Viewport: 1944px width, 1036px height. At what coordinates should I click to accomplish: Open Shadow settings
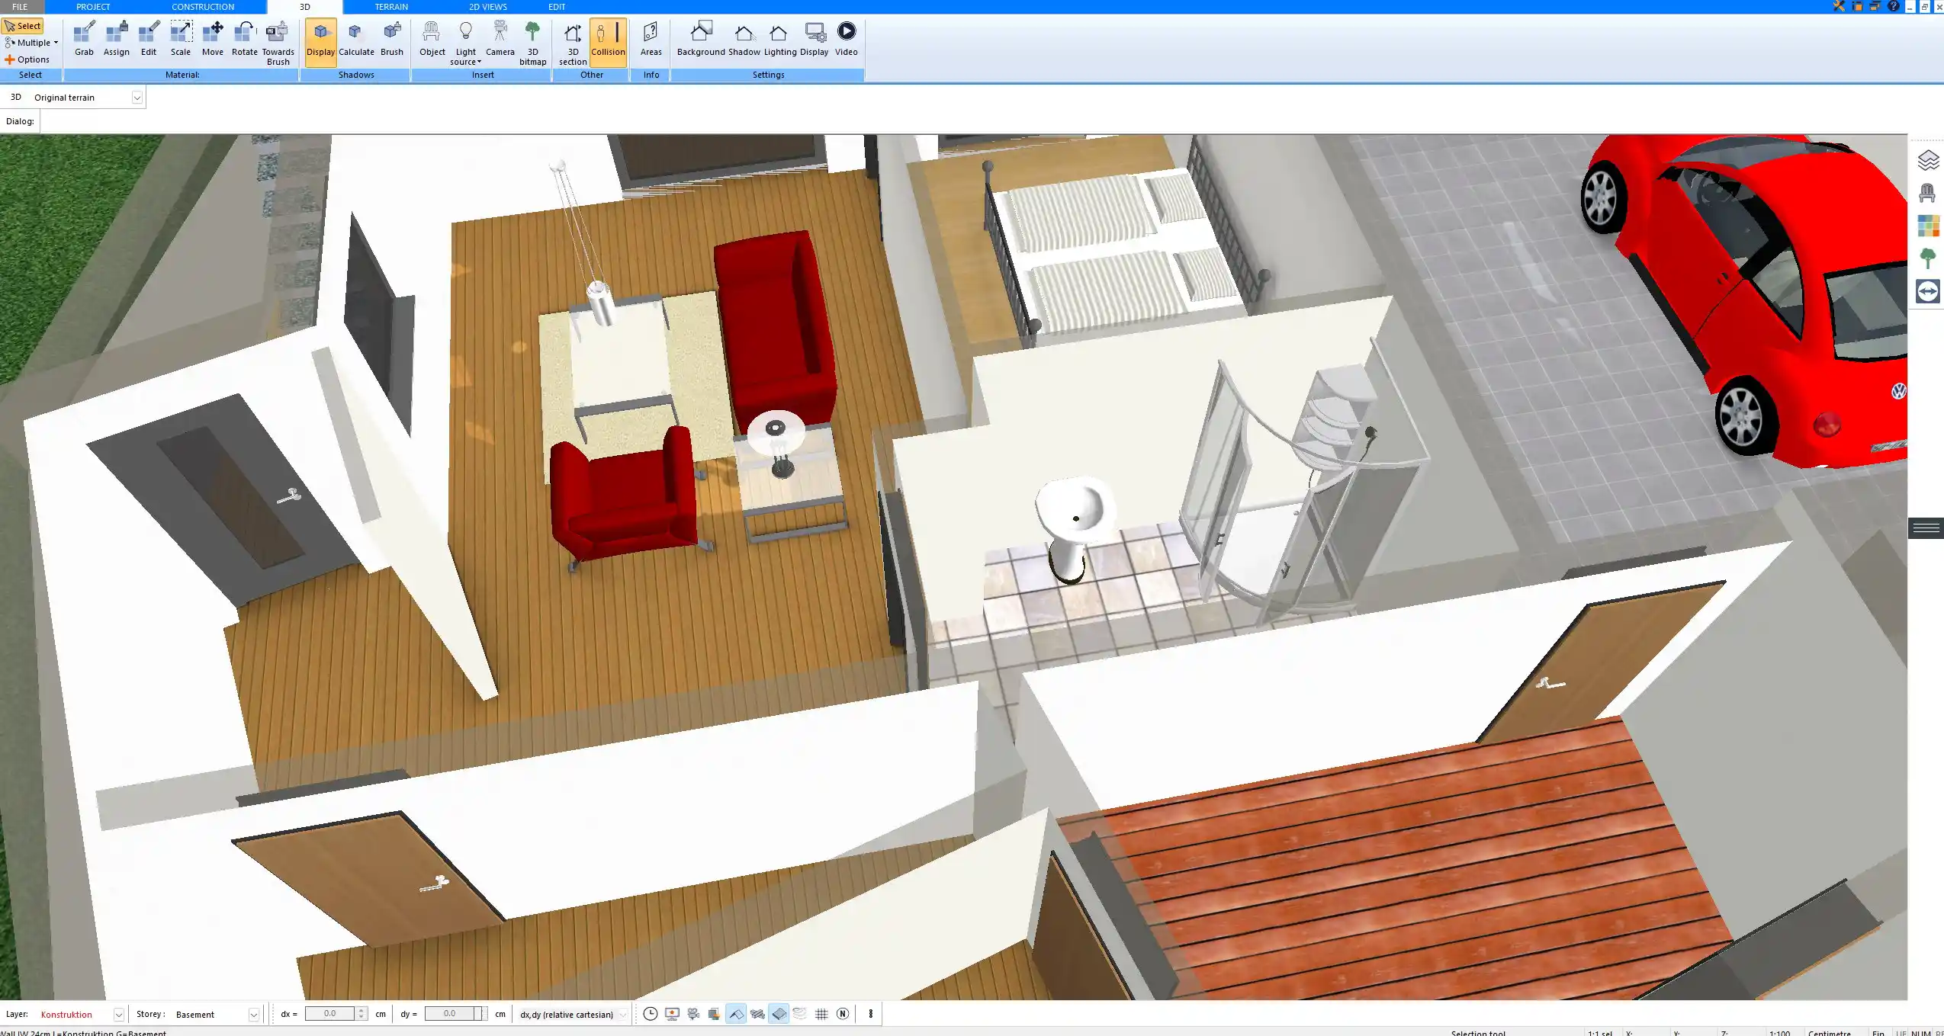[x=744, y=39]
